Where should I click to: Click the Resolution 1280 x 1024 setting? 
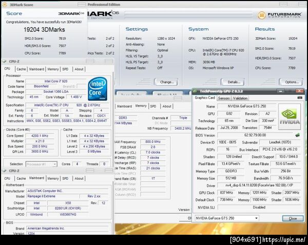click(166, 38)
